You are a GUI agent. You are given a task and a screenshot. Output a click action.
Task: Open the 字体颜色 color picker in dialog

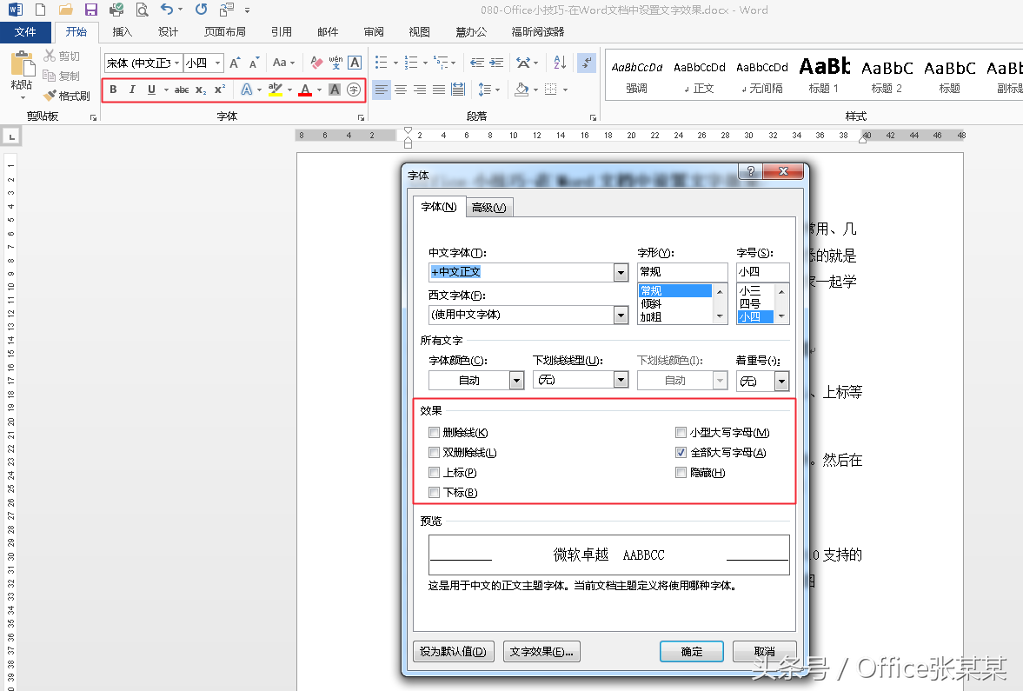516,380
